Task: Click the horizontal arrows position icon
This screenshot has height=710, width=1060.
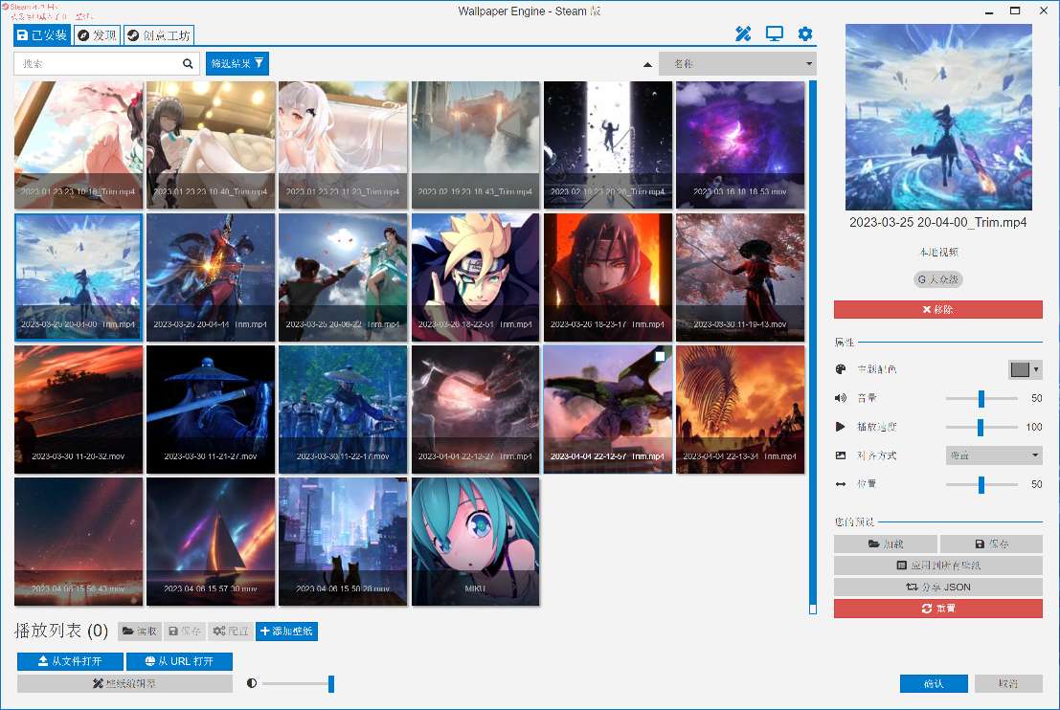Action: click(841, 483)
